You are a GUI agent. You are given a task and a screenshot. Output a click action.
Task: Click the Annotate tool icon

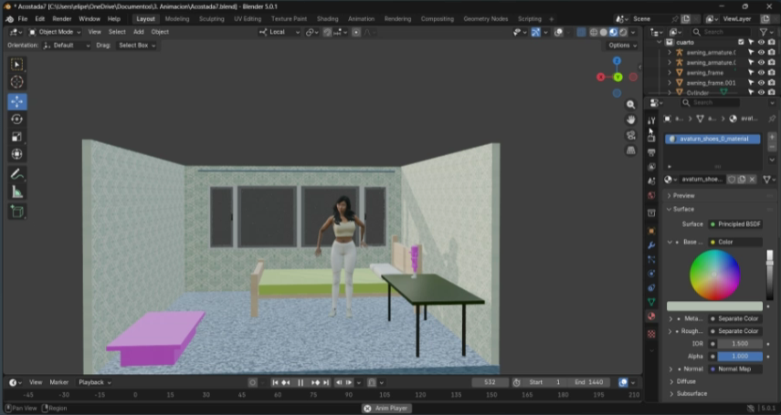[x=17, y=173]
